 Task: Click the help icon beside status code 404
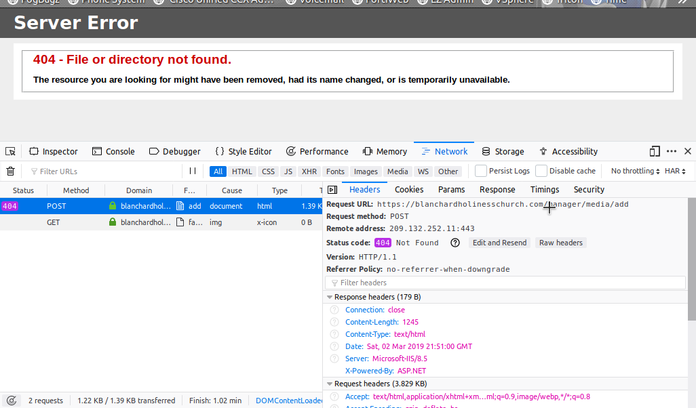[454, 243]
